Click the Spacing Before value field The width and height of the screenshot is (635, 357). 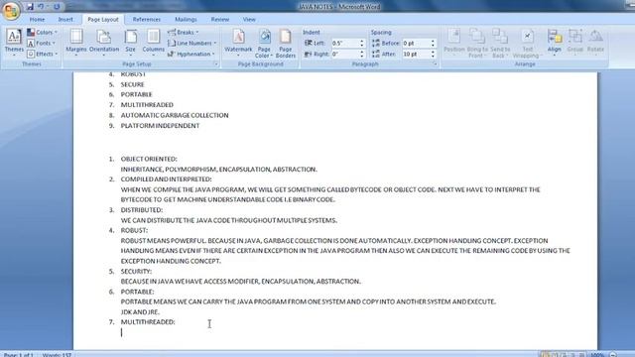click(416, 43)
